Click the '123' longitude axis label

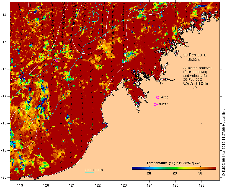tap(124, 185)
